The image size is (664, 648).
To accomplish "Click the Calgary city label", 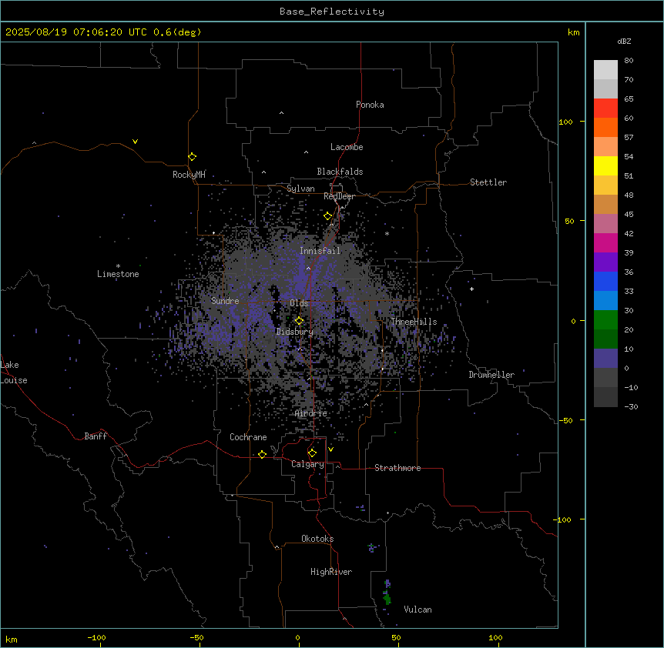I will pos(308,464).
